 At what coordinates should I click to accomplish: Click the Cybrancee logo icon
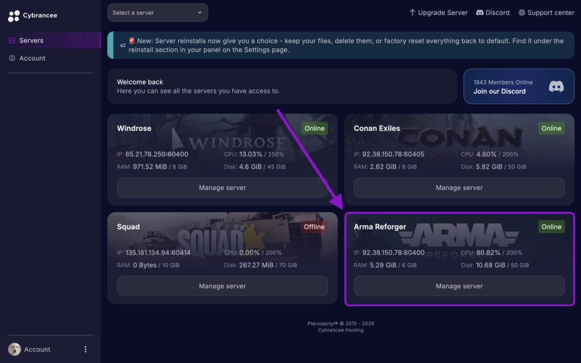point(14,15)
